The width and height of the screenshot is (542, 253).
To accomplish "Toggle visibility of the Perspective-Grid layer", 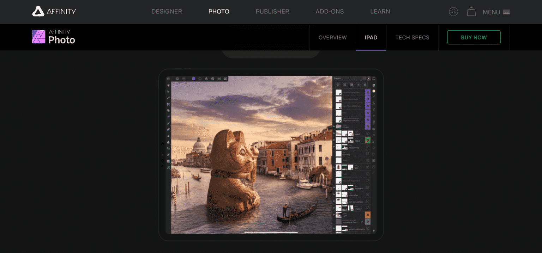I will 368,222.
